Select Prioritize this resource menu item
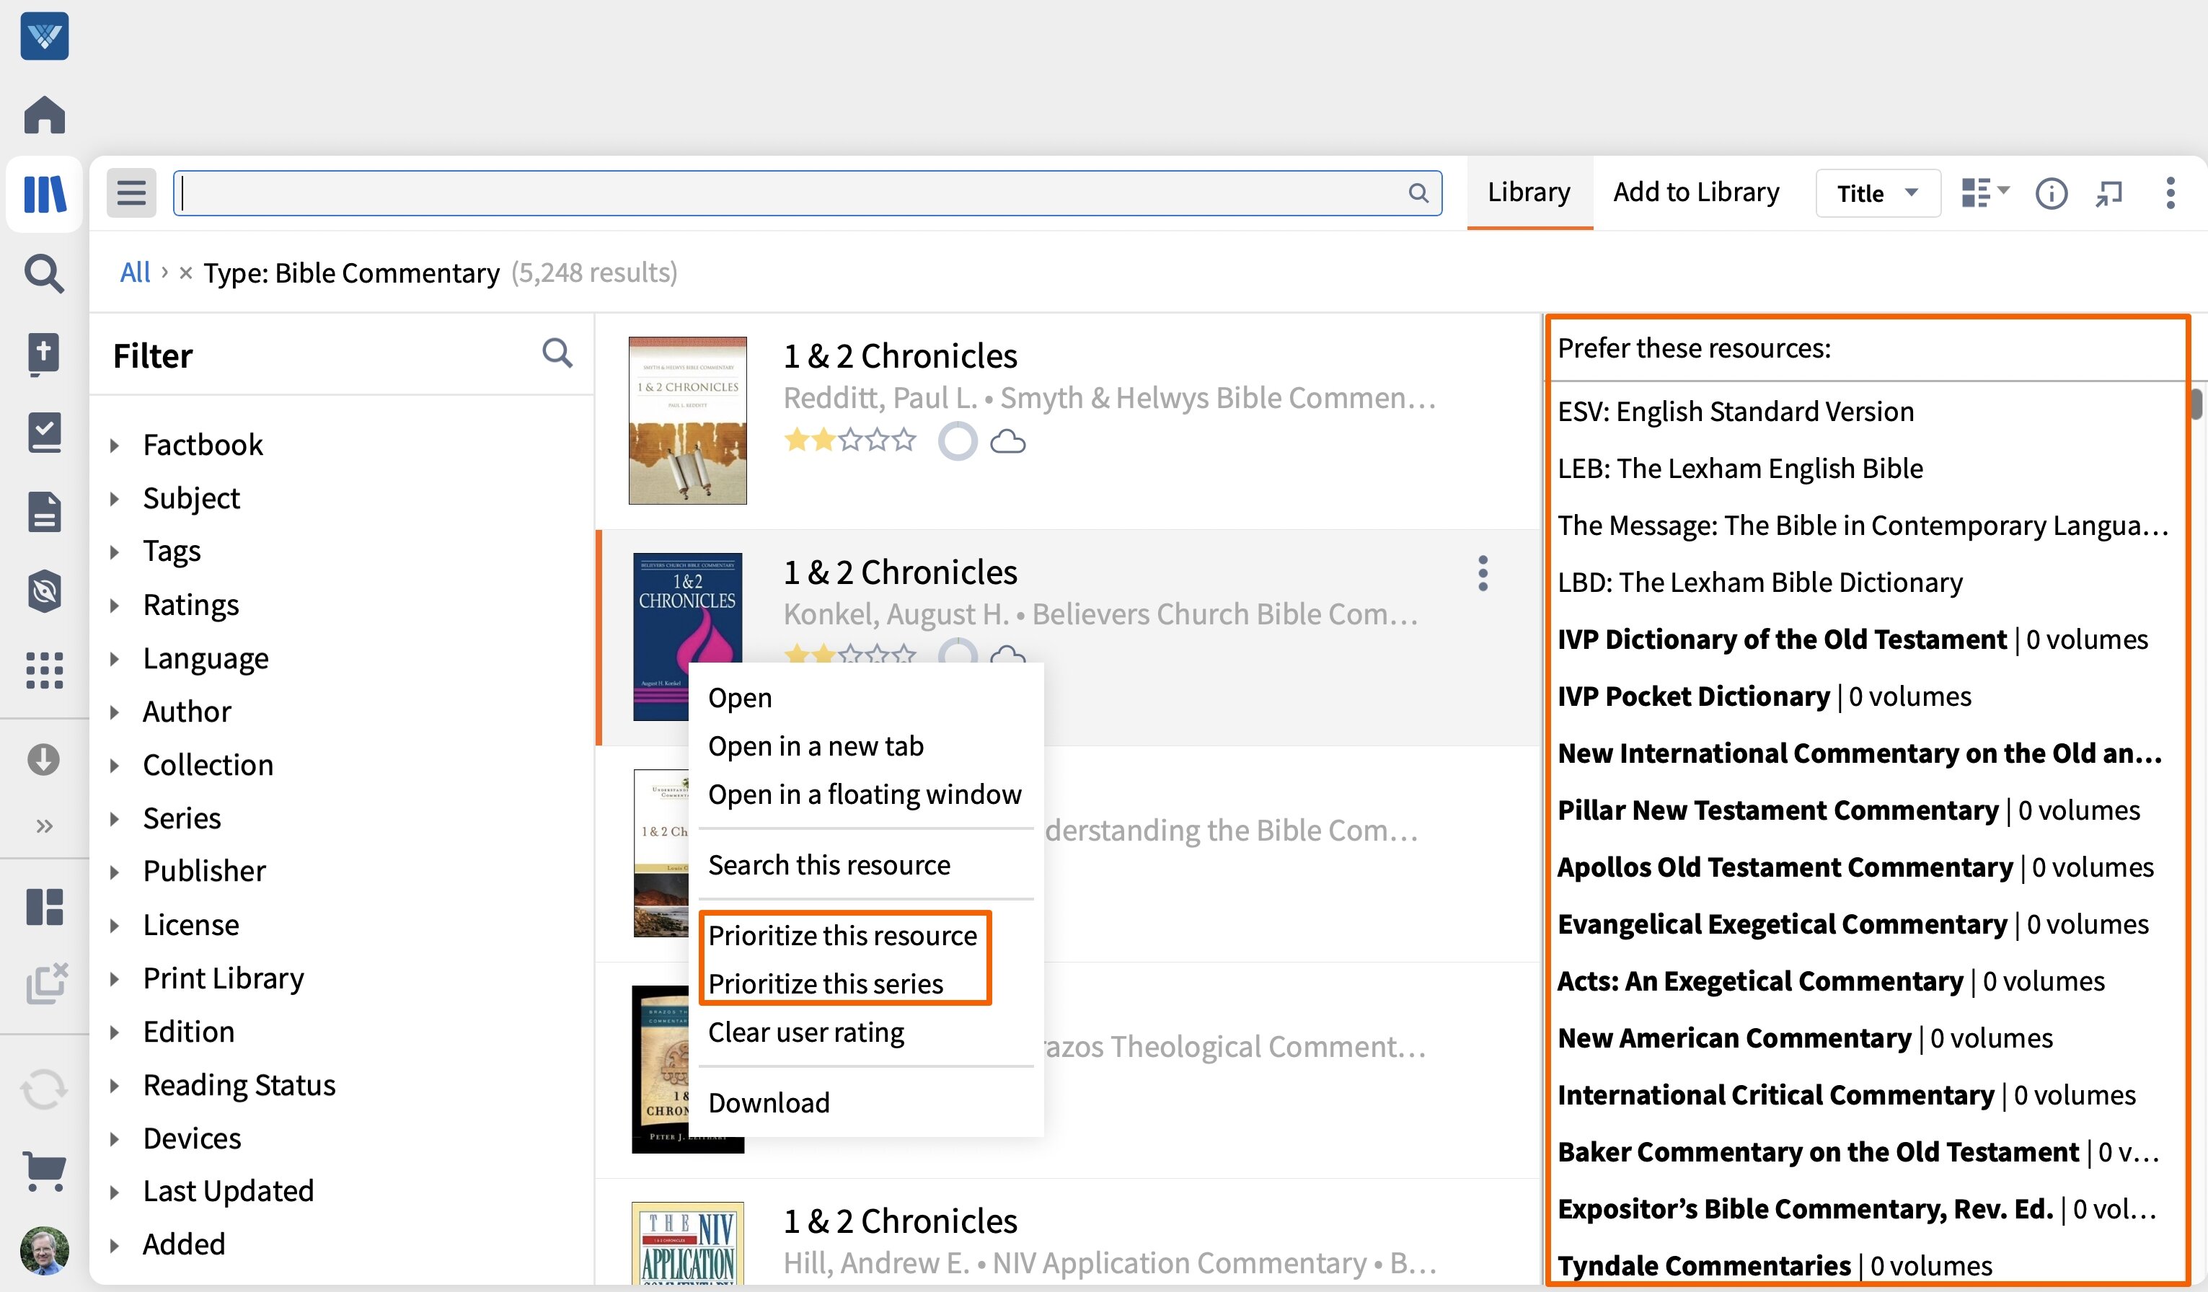This screenshot has width=2208, height=1292. (843, 936)
